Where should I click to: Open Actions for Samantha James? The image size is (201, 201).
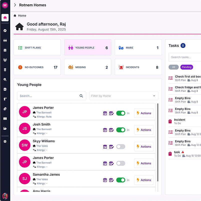pyautogui.click(x=144, y=180)
